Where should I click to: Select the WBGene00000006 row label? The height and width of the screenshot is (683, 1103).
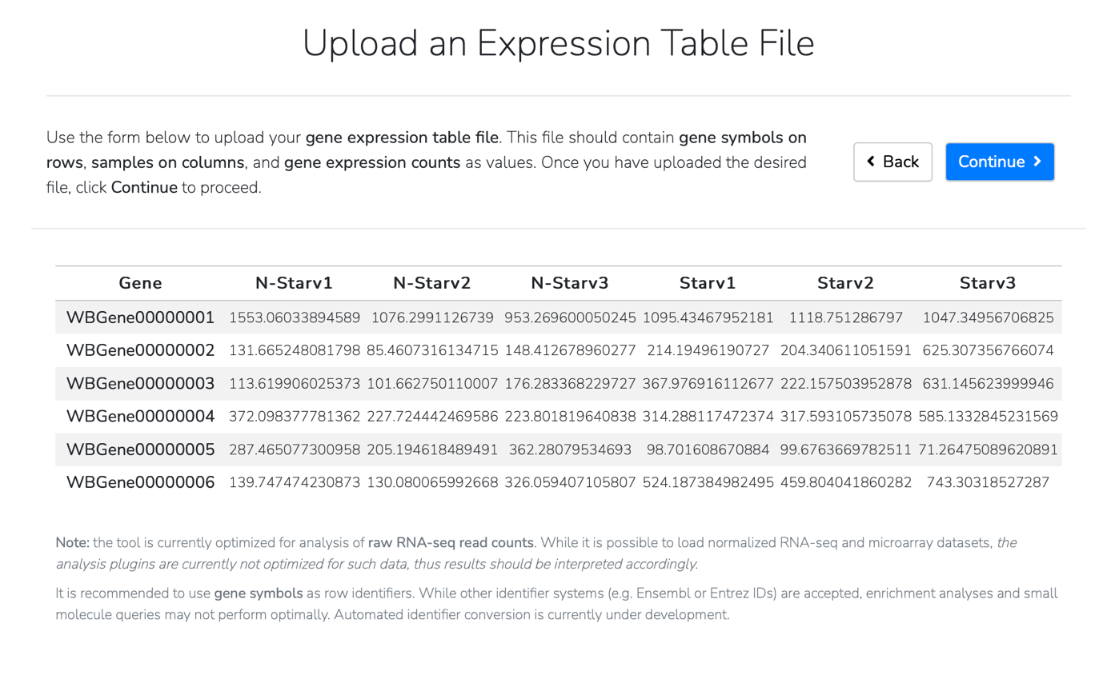click(140, 482)
